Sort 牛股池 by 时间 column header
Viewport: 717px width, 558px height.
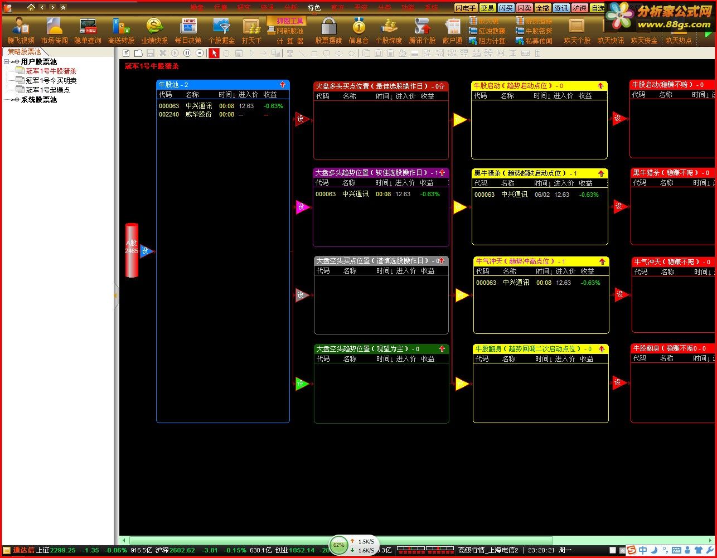click(x=226, y=95)
